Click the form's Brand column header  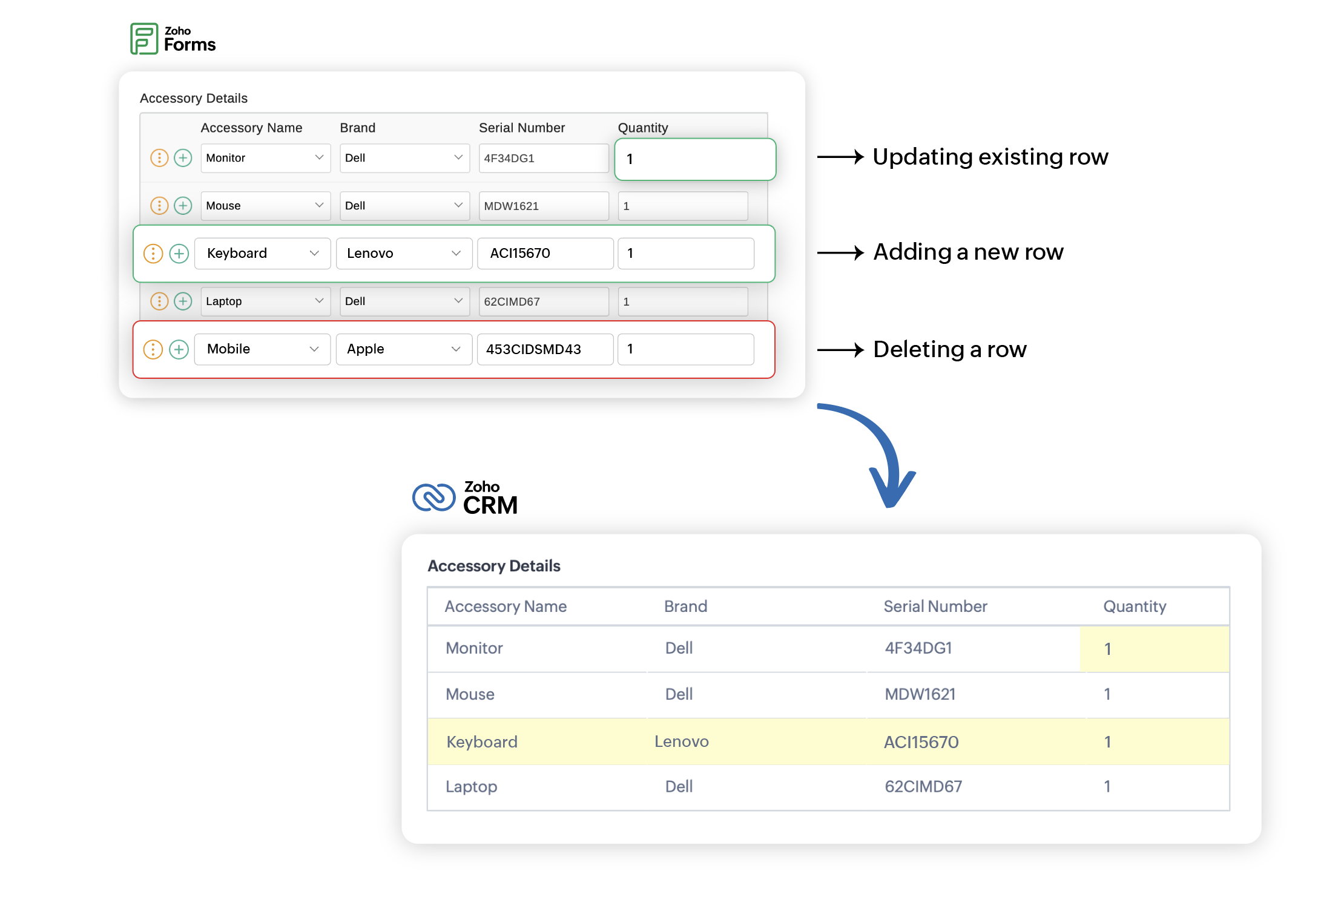[x=358, y=128]
